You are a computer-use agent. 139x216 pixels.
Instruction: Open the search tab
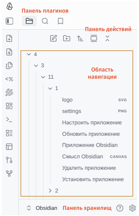[45, 21]
